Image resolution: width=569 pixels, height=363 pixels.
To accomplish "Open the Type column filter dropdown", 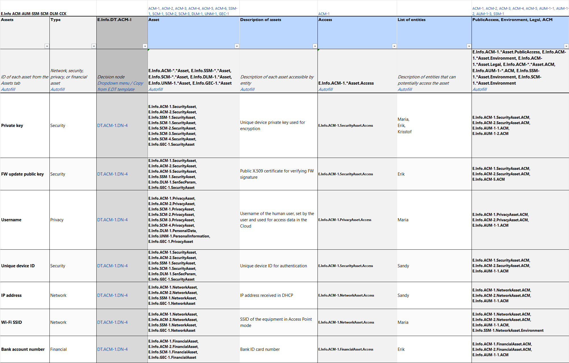I will (94, 46).
